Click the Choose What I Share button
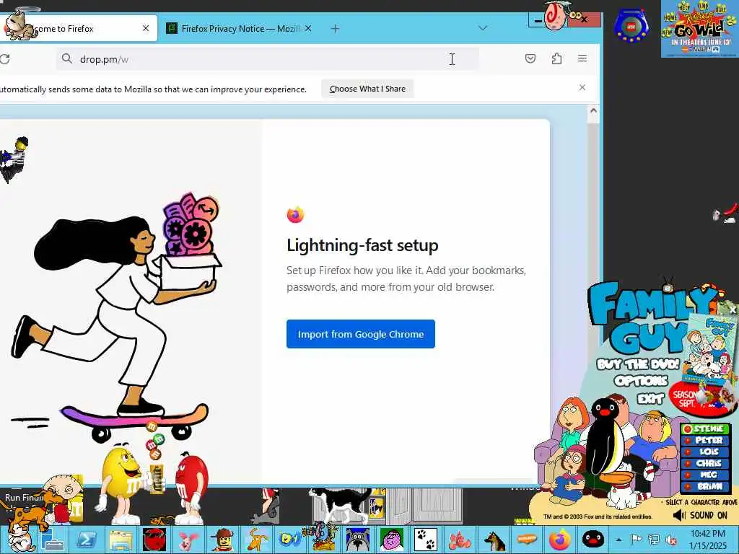 367,89
